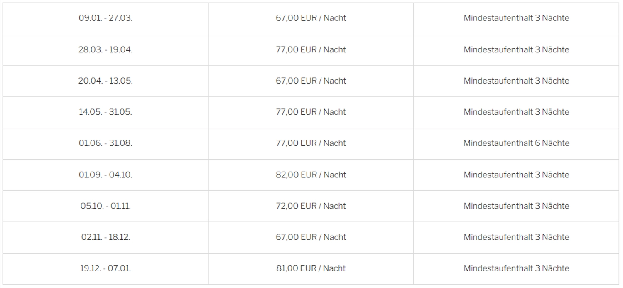Click the 19.12. - 07.01. holiday period
The width and height of the screenshot is (623, 288).
(105, 268)
